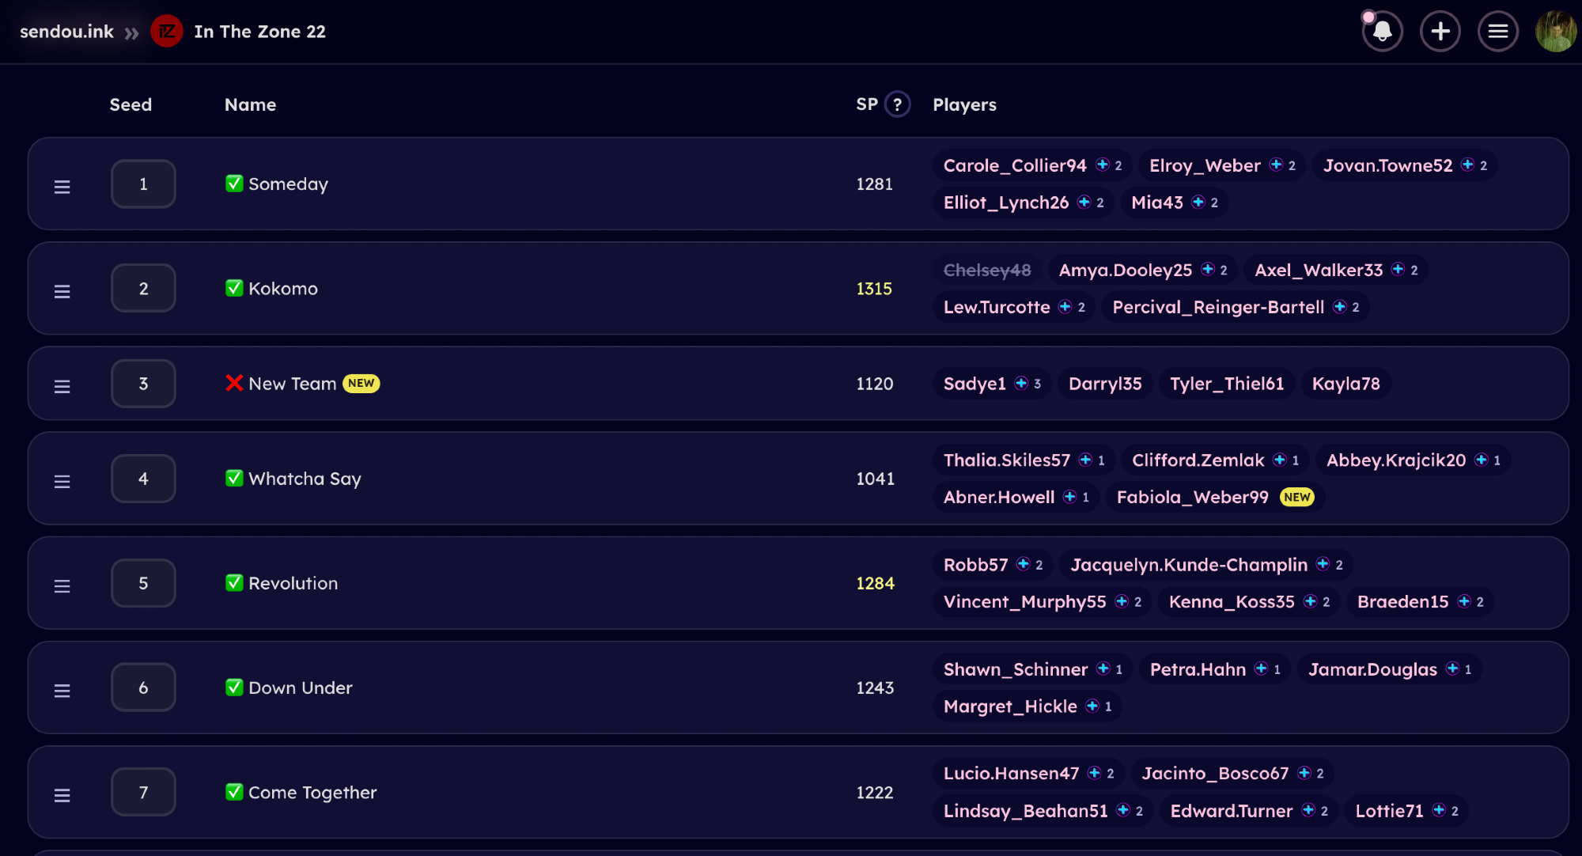
Task: Click the struck-through Chelsey48 player
Action: click(987, 271)
